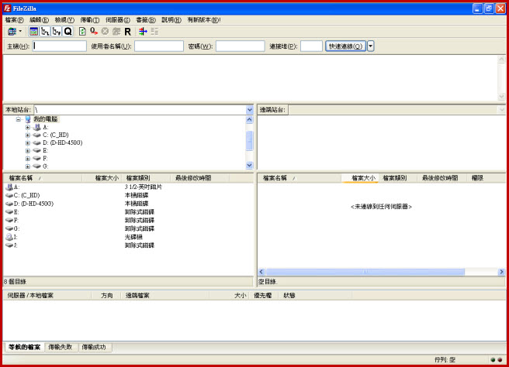The width and height of the screenshot is (509, 367).
Task: Click the disconnect from server icon
Action: click(116, 32)
